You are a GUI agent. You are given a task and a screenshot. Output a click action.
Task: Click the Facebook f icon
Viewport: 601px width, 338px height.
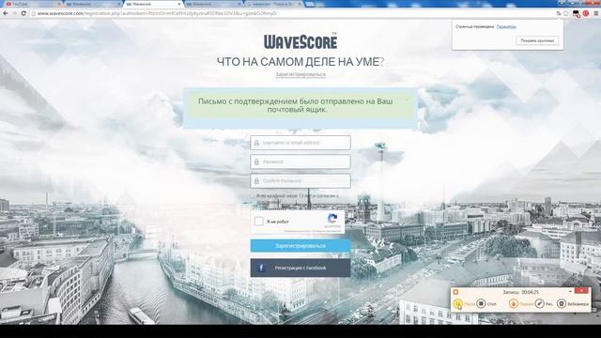[261, 268]
